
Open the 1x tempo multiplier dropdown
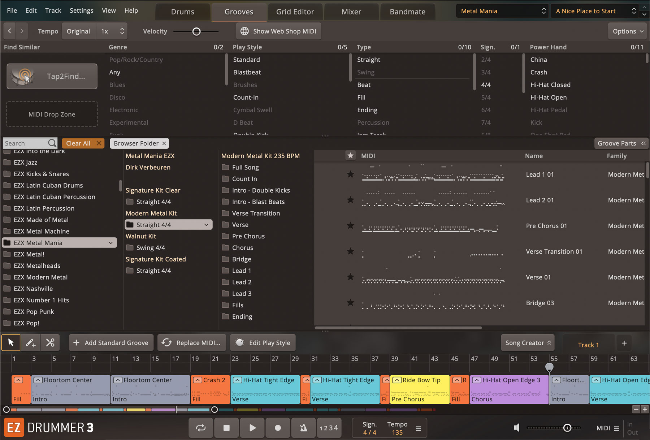click(x=112, y=31)
